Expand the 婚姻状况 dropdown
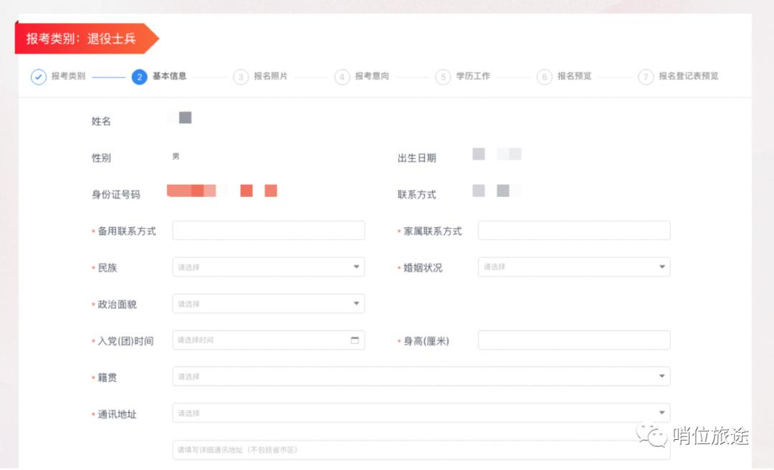774x470 pixels. (573, 267)
